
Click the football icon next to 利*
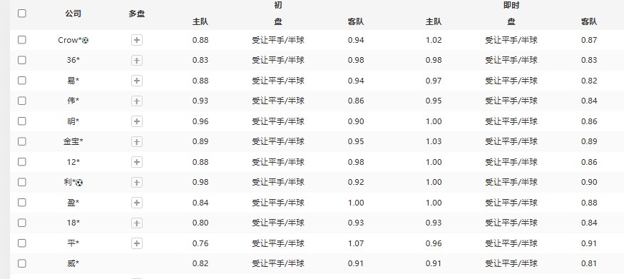pos(80,182)
